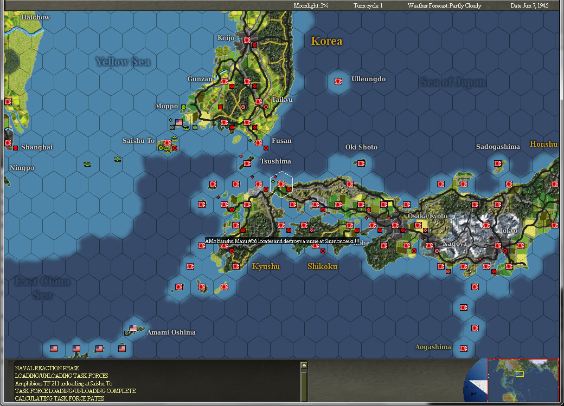Click the 'Shikoku' island label
This screenshot has width=564, height=406.
pos(322,266)
